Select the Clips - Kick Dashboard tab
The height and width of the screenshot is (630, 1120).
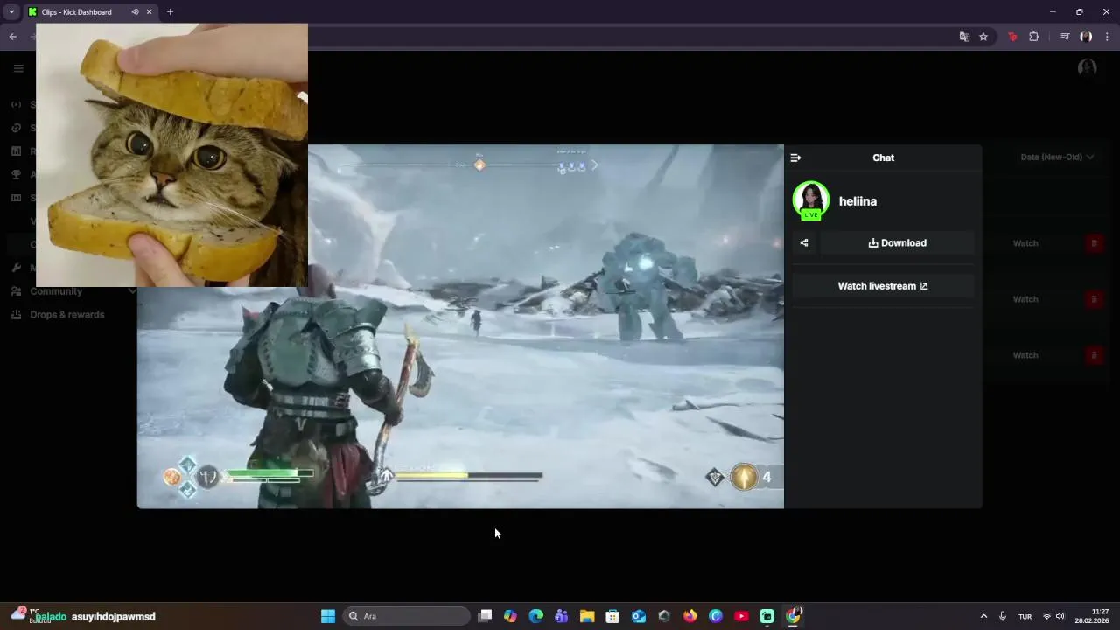(77, 12)
